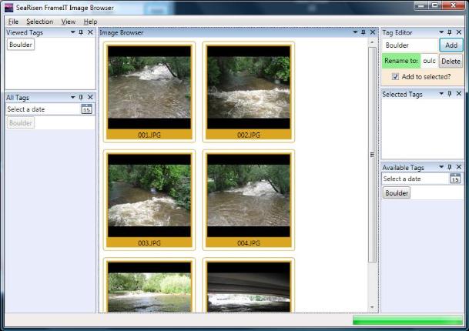This screenshot has height=331, width=469.
Task: Pin the Available Tags panel
Action: [449, 167]
